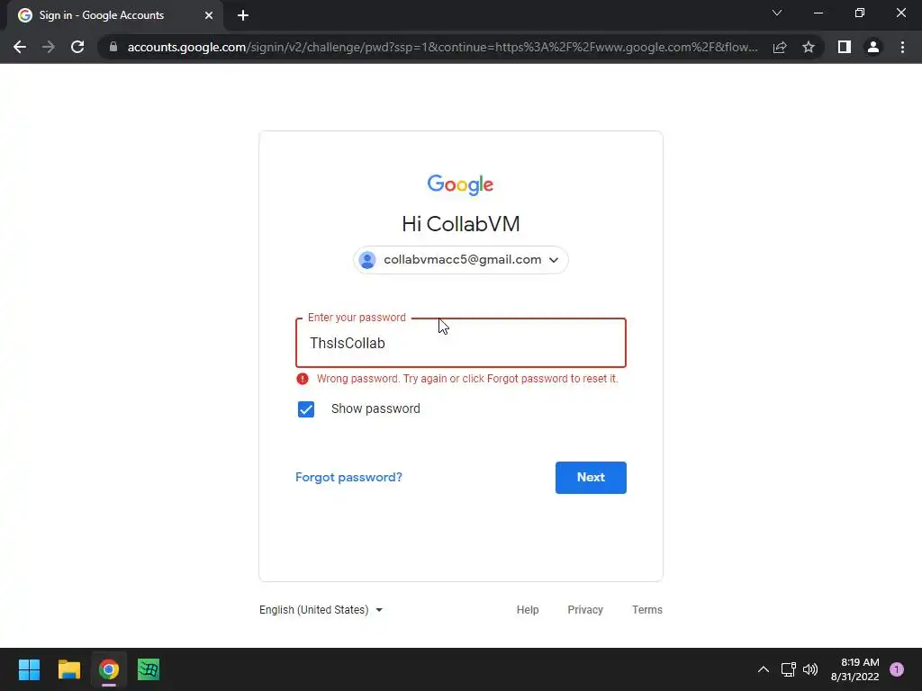Open the clock showing 8:19 AM
Image resolution: width=922 pixels, height=691 pixels.
click(855, 669)
